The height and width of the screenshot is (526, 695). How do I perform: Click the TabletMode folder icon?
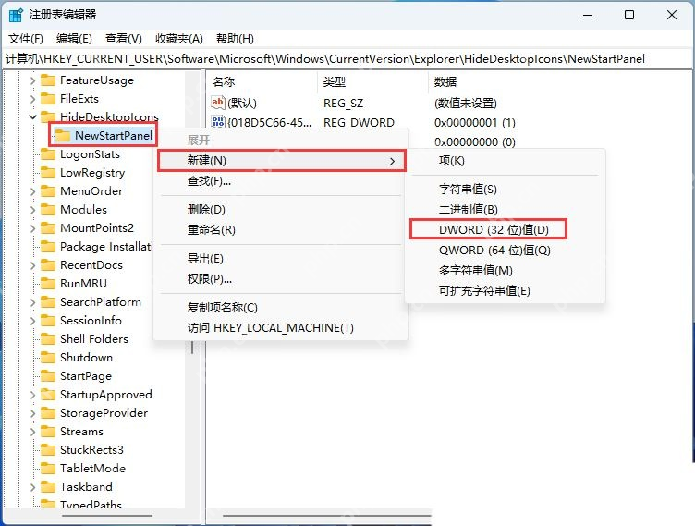48,469
